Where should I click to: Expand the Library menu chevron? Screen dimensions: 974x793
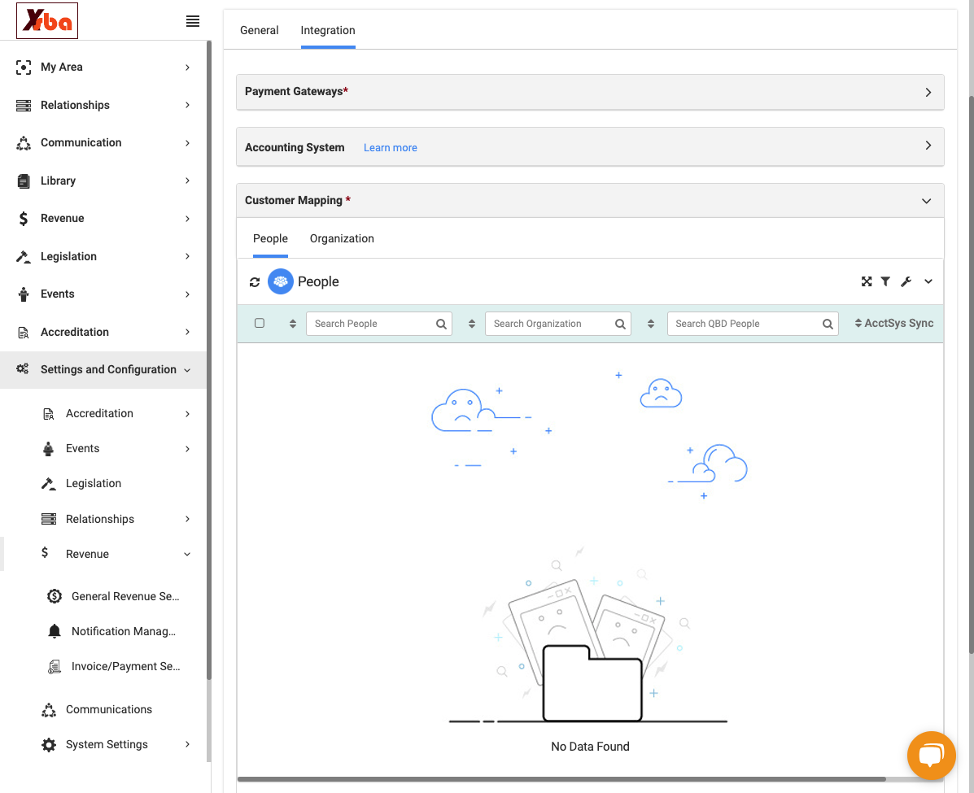(x=187, y=181)
